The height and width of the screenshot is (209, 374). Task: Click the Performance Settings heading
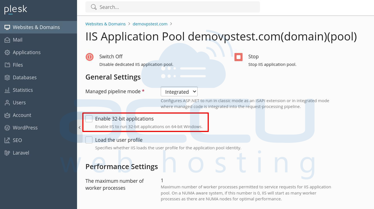click(x=122, y=167)
